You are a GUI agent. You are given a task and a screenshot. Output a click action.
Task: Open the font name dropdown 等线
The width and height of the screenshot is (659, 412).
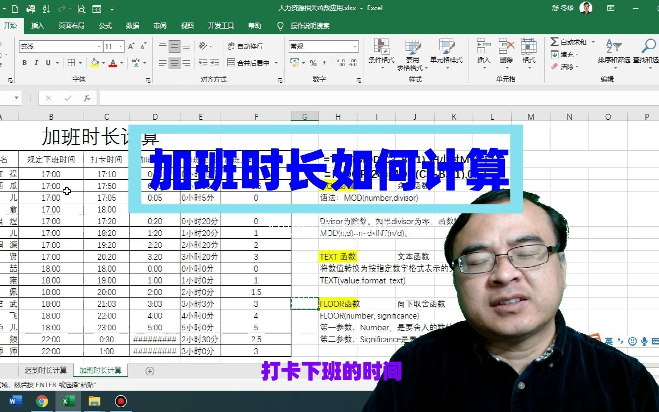(99, 46)
